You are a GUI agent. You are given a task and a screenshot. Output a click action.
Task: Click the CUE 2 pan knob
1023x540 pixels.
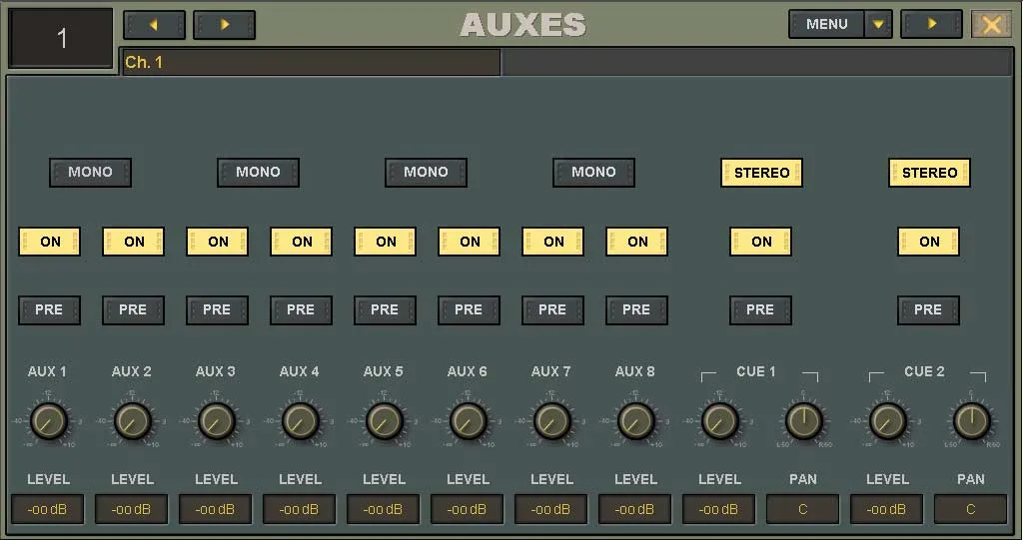click(x=971, y=420)
